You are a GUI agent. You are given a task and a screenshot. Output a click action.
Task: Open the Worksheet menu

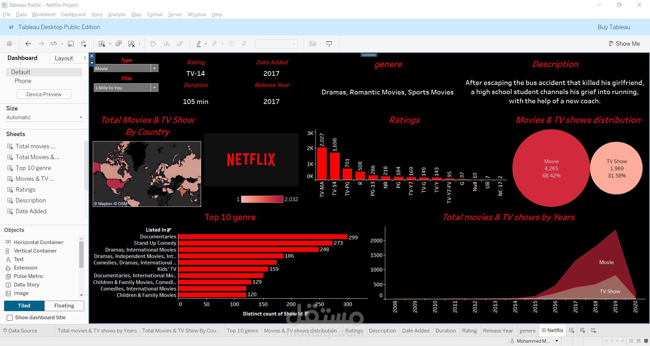click(x=44, y=15)
